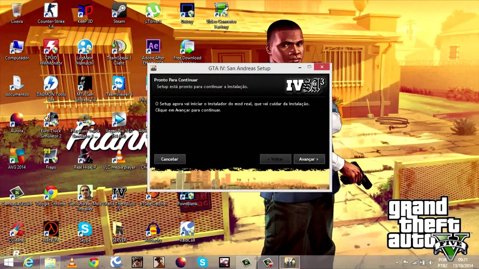Screen dimensions: 479x269
Task: Launch Audacity from the desktop
Action: [153, 232]
